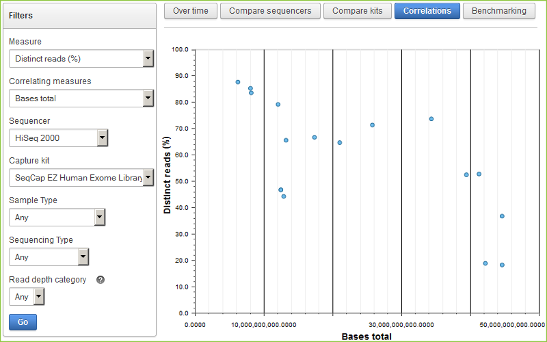Click the Sequencer dropdown arrow button

(102, 138)
